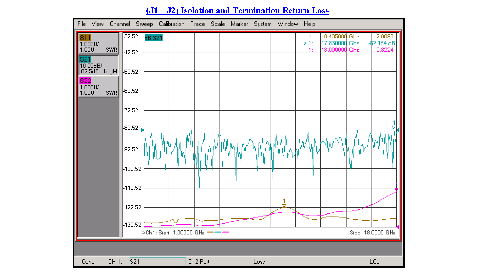This screenshot has height=275, width=484.
Task: Open the Channel dropdown menu
Action: click(x=120, y=24)
